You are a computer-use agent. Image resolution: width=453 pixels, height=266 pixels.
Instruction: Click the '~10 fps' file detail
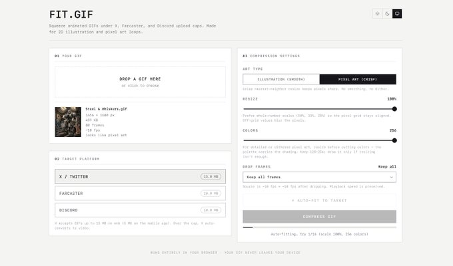click(93, 130)
